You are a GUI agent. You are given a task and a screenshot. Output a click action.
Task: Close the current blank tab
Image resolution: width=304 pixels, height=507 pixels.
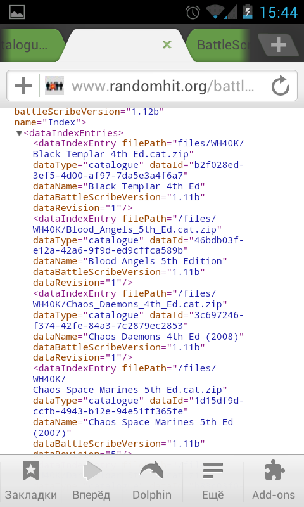click(x=167, y=44)
